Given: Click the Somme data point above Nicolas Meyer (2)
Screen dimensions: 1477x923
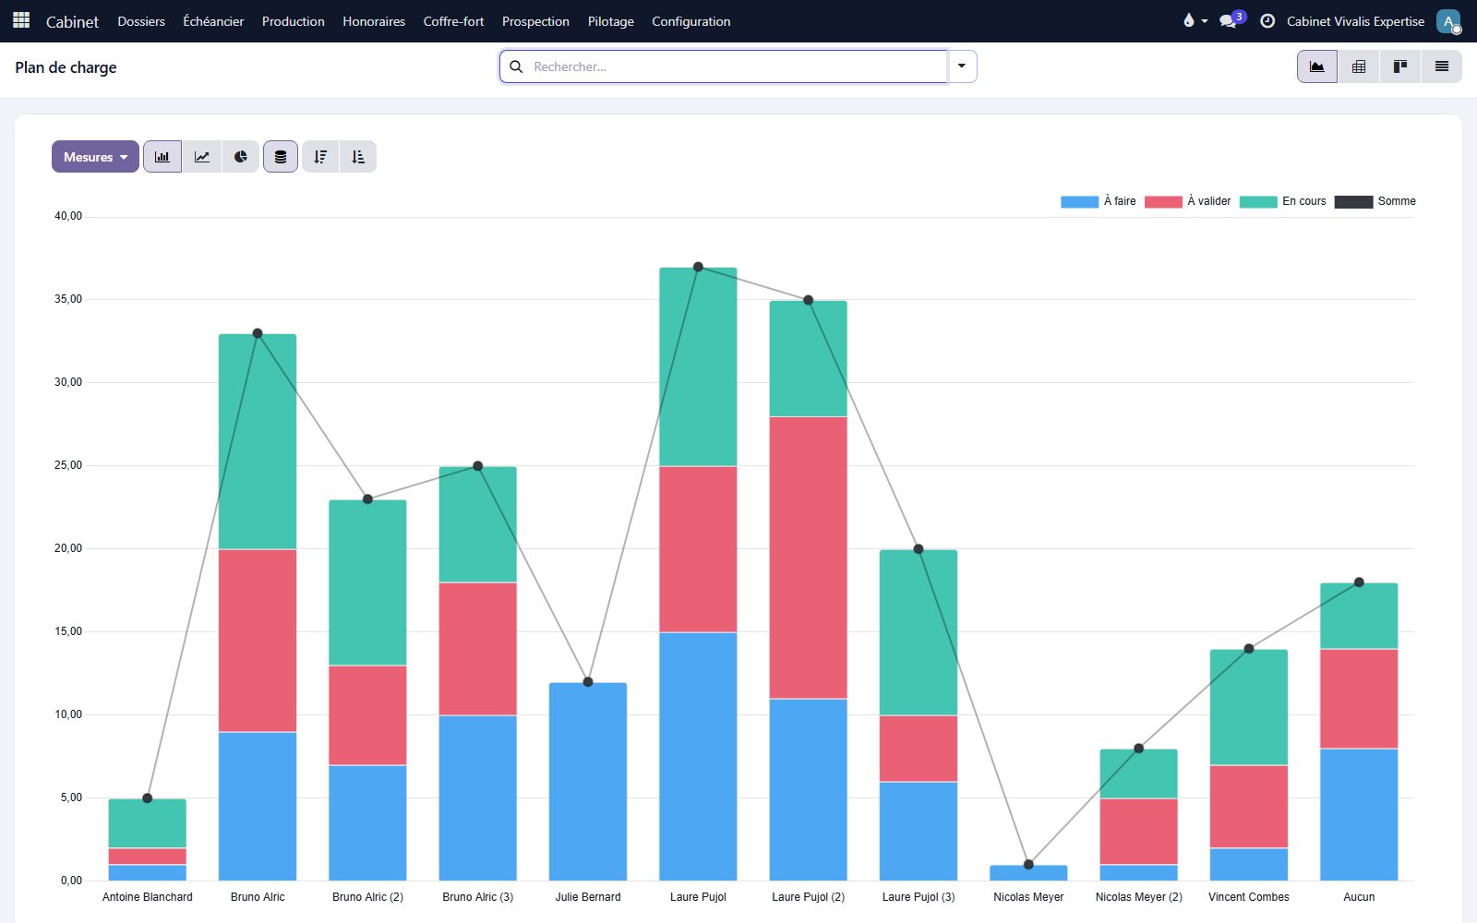Looking at the screenshot, I should click(1139, 749).
